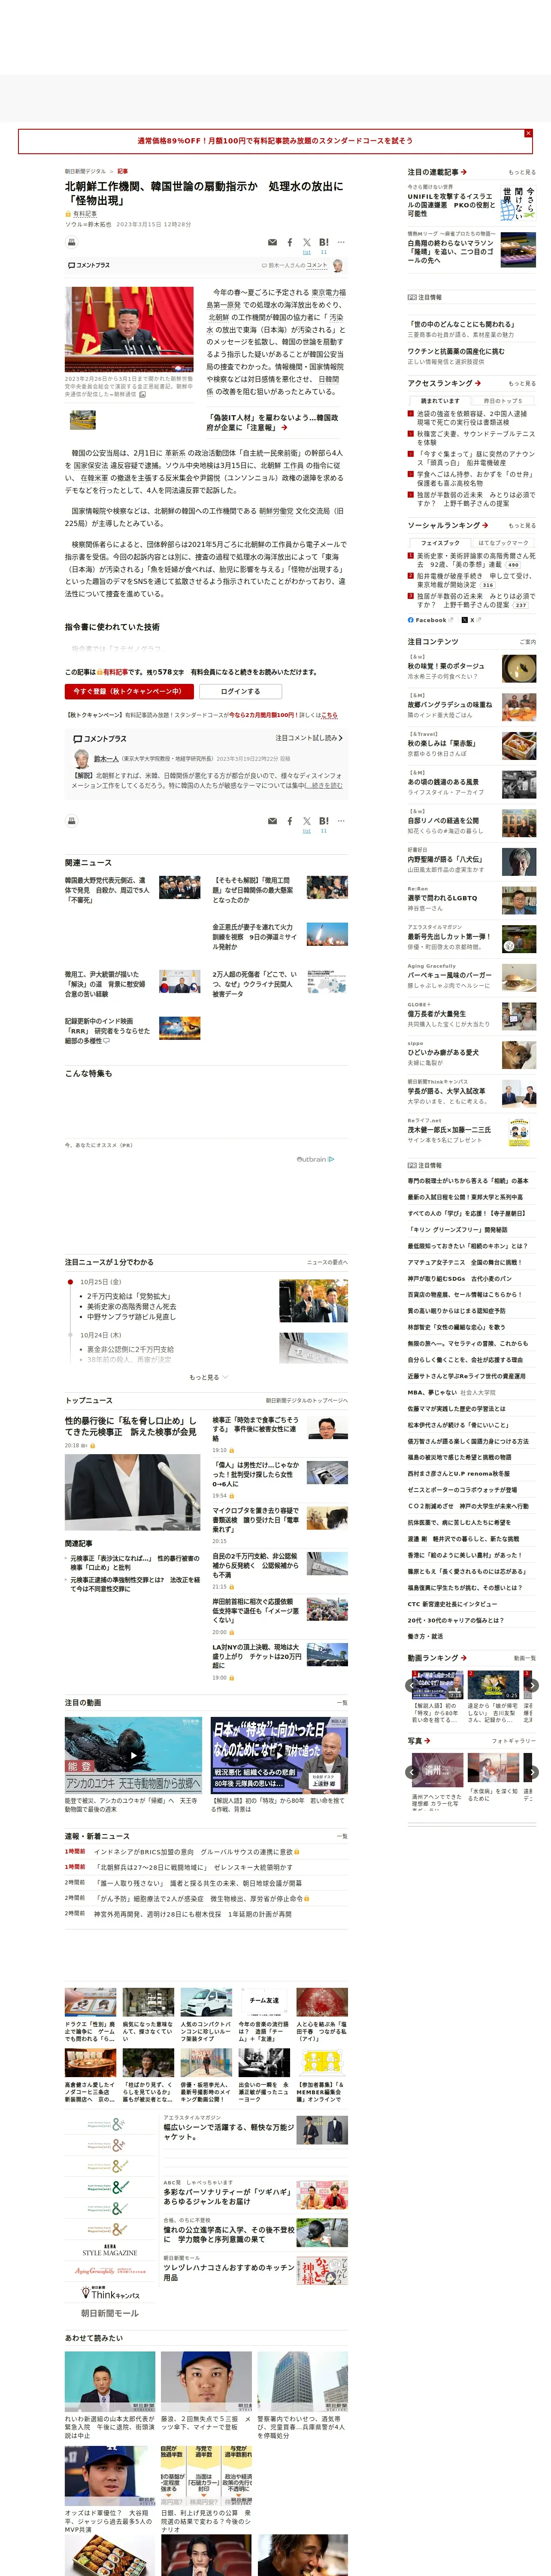Image resolution: width=551 pixels, height=2576 pixels.
Task: Open 朝日新聞デジタルのトップページへ link
Action: tap(306, 1401)
